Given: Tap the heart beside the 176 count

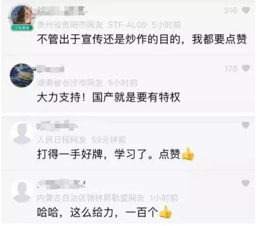Looking at the screenshot, I should [x=246, y=68].
